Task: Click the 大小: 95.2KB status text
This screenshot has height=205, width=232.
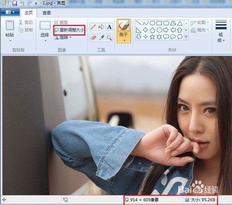Action: (x=203, y=200)
